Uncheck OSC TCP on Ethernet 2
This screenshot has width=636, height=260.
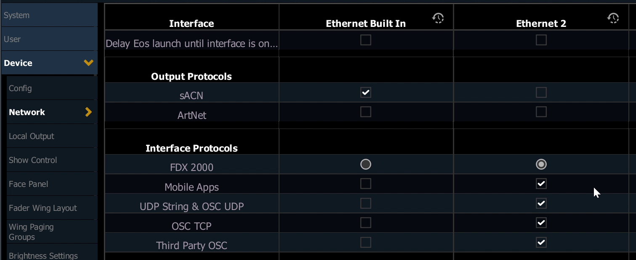(x=541, y=223)
